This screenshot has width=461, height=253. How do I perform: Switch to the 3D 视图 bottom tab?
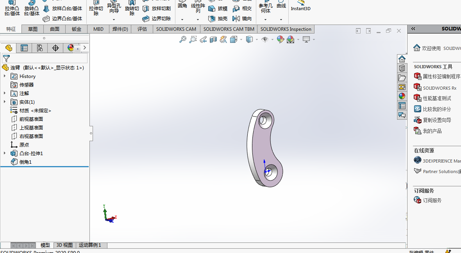(x=64, y=245)
